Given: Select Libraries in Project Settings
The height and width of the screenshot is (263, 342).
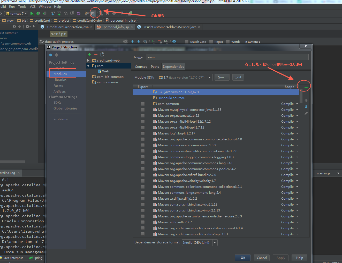Looking at the screenshot, I should pos(60,80).
